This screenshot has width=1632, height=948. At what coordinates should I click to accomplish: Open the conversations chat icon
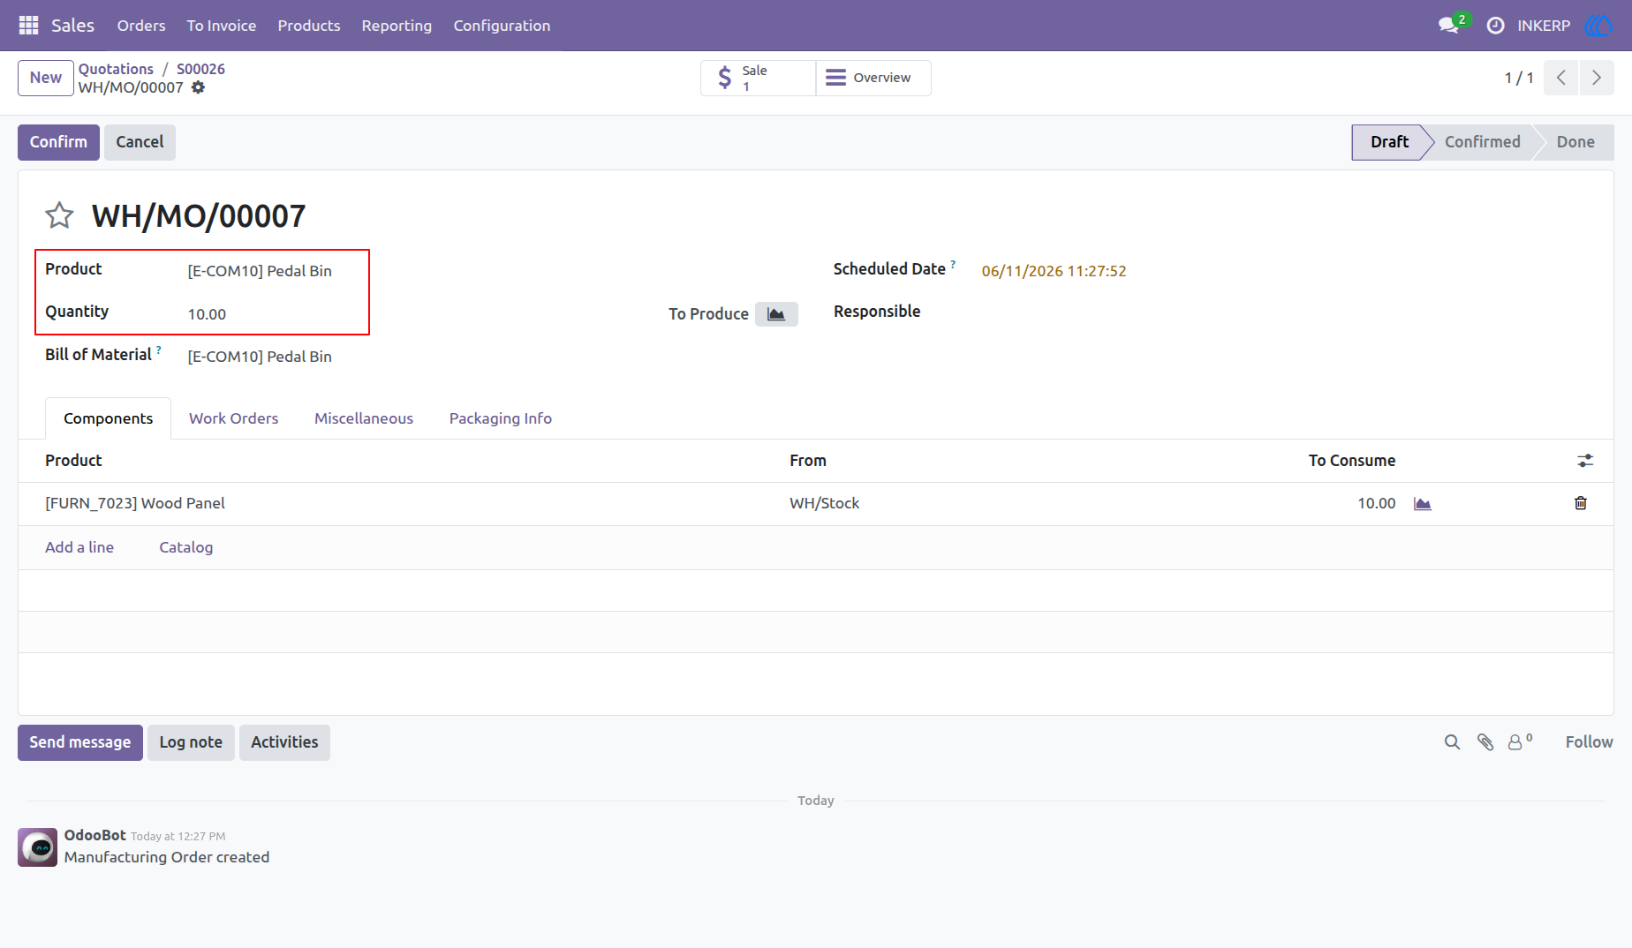point(1448,26)
